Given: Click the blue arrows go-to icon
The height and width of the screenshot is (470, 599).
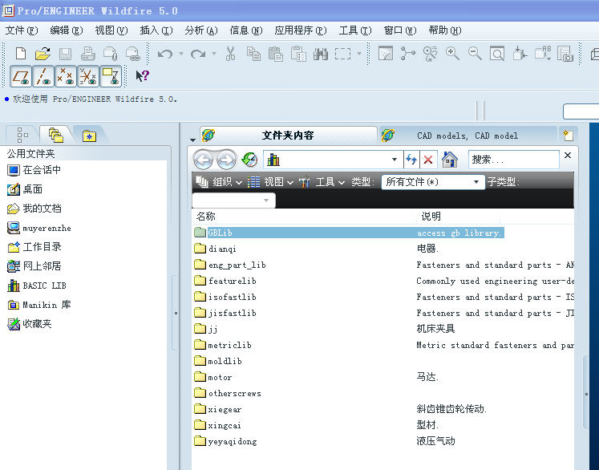Looking at the screenshot, I should tap(411, 160).
